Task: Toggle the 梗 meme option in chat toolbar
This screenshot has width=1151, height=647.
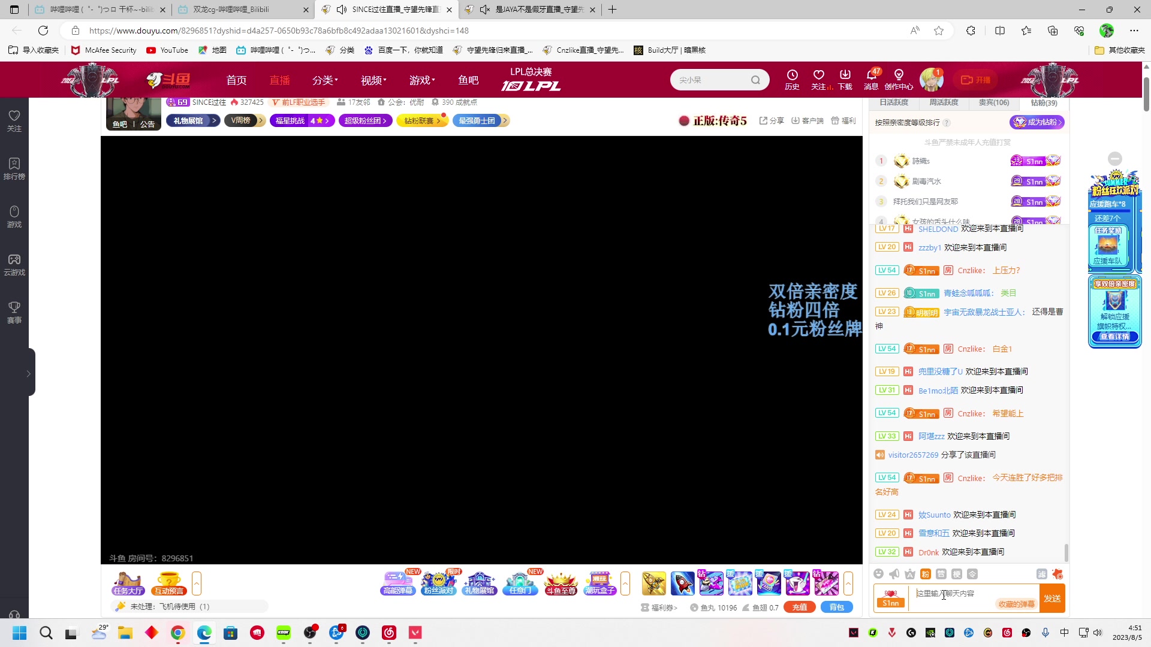Action: [957, 574]
